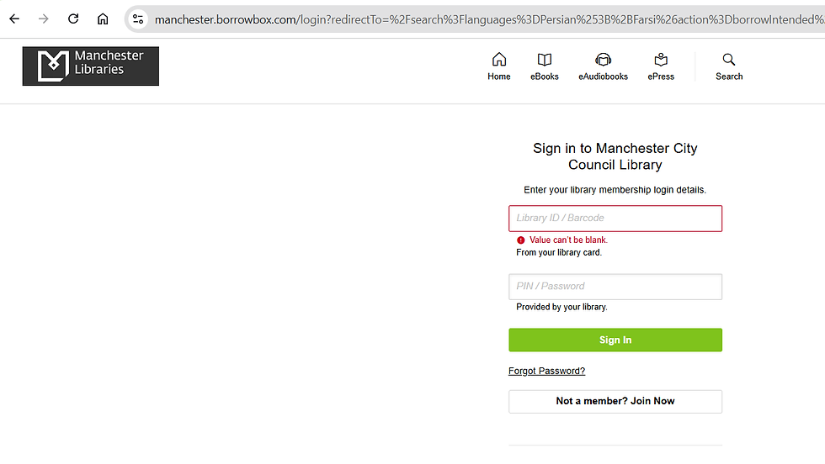This screenshot has width=825, height=464.
Task: Focus the PIN / Password field
Action: [x=615, y=287]
